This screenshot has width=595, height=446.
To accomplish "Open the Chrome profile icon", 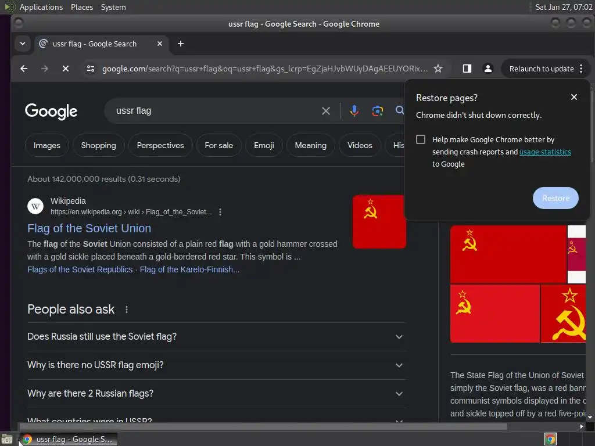I will [x=488, y=69].
